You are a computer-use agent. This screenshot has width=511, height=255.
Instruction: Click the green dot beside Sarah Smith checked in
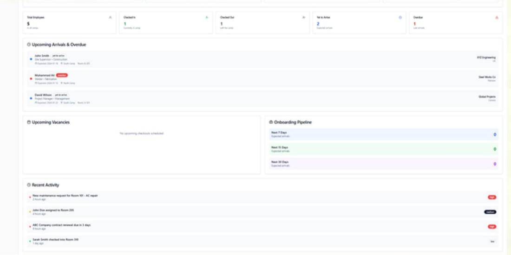(x=30, y=242)
